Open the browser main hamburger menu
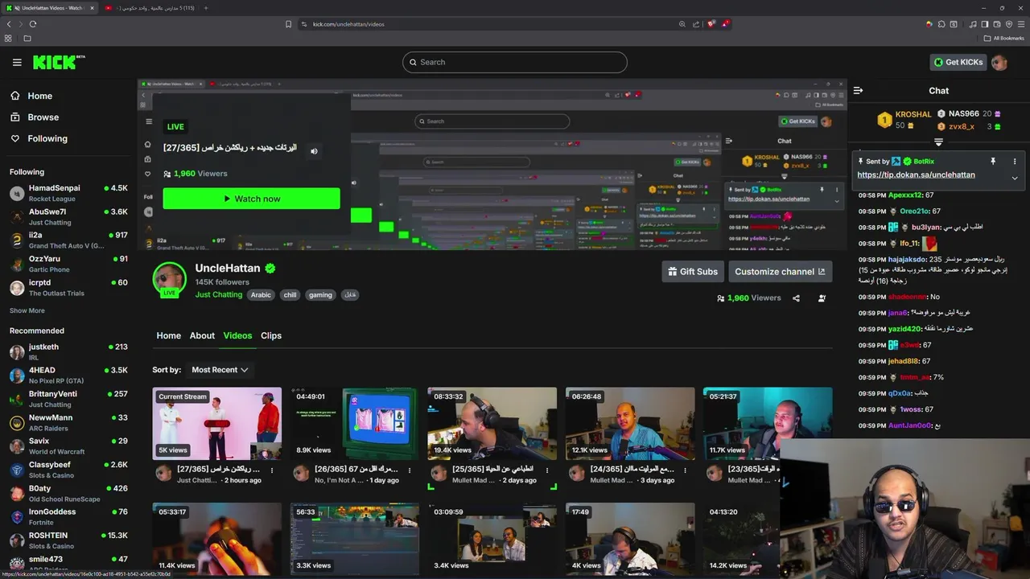Viewport: 1030px width, 579px height. coord(1021,24)
